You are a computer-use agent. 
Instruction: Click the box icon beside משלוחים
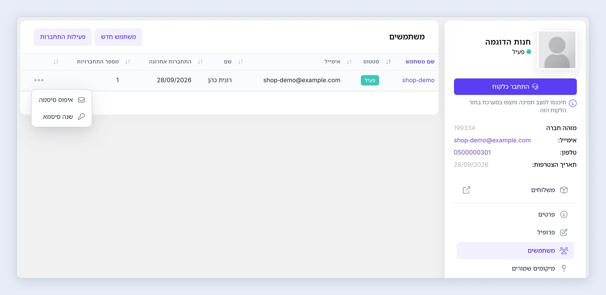(x=564, y=190)
